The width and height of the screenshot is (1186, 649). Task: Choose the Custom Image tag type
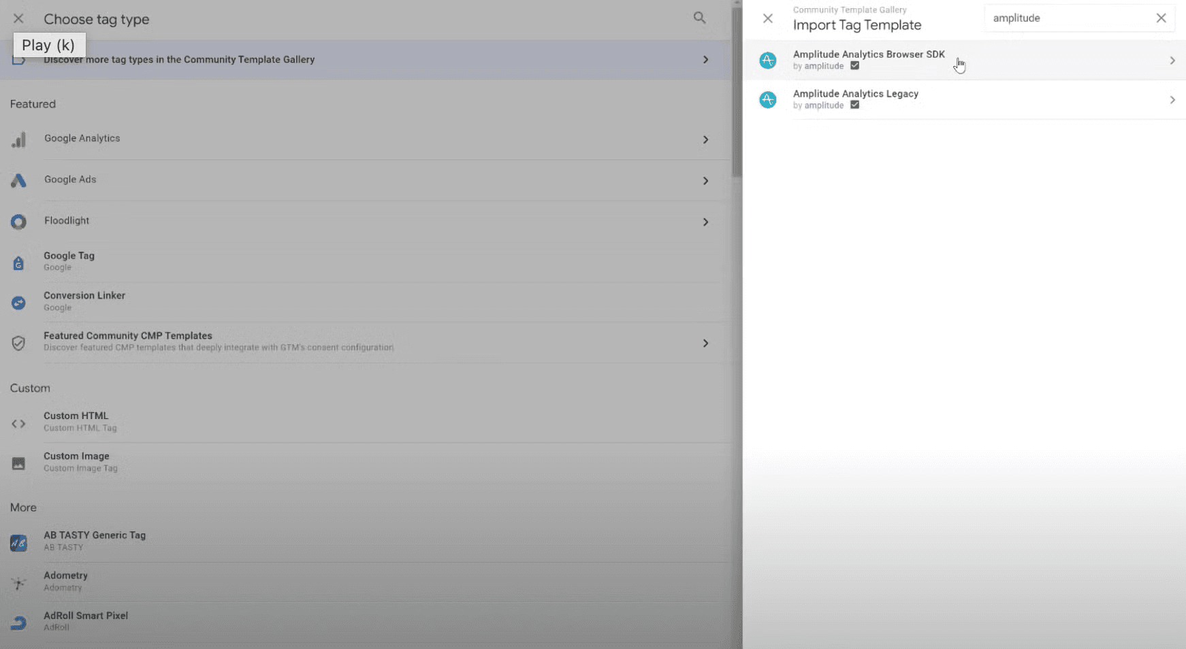click(x=366, y=463)
